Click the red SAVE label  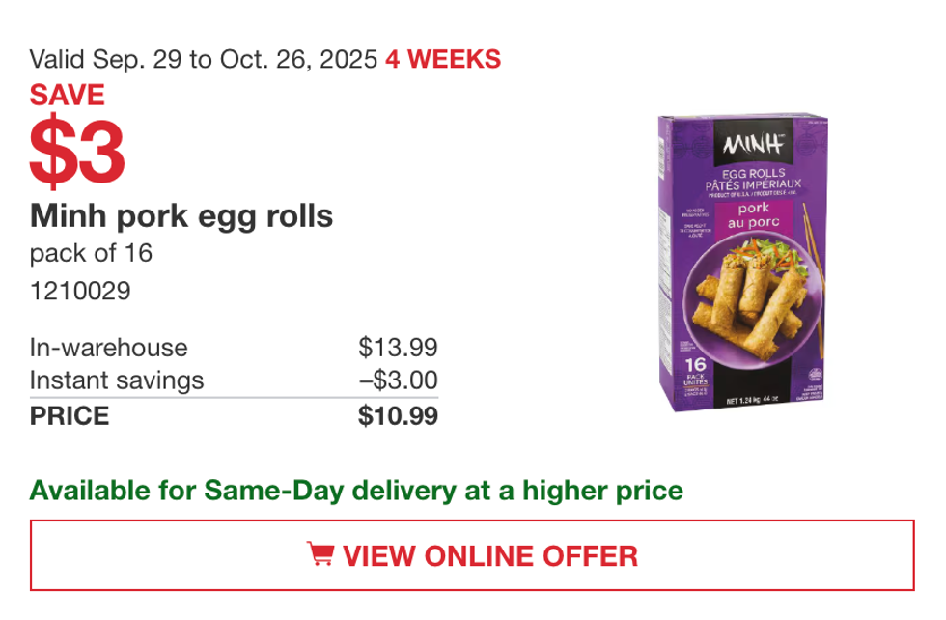coord(67,95)
